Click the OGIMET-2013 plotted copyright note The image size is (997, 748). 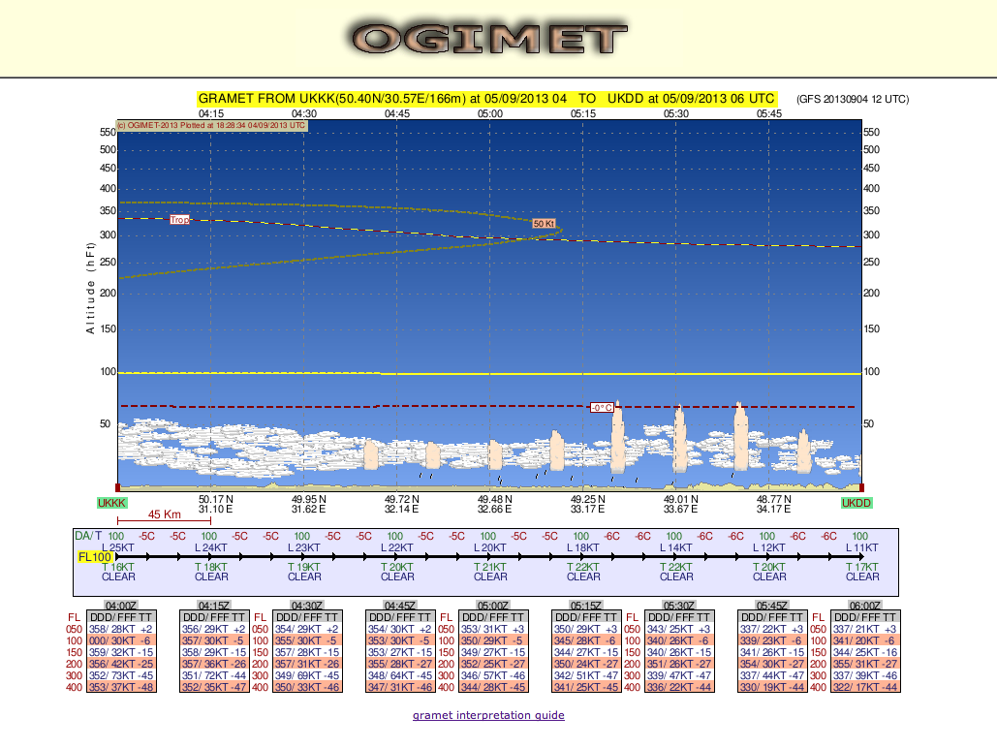click(x=211, y=125)
